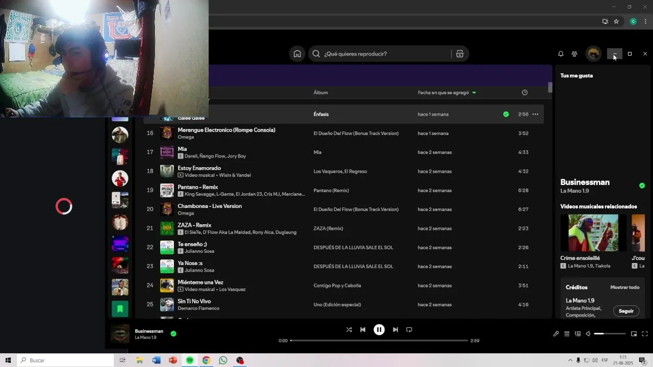Open sidebar playlist beside track 18

120,178
